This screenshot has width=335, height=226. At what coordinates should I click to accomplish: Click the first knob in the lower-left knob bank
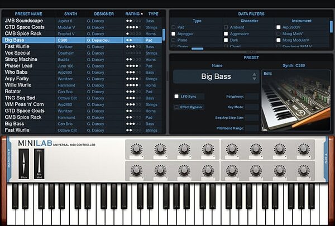[136, 170]
